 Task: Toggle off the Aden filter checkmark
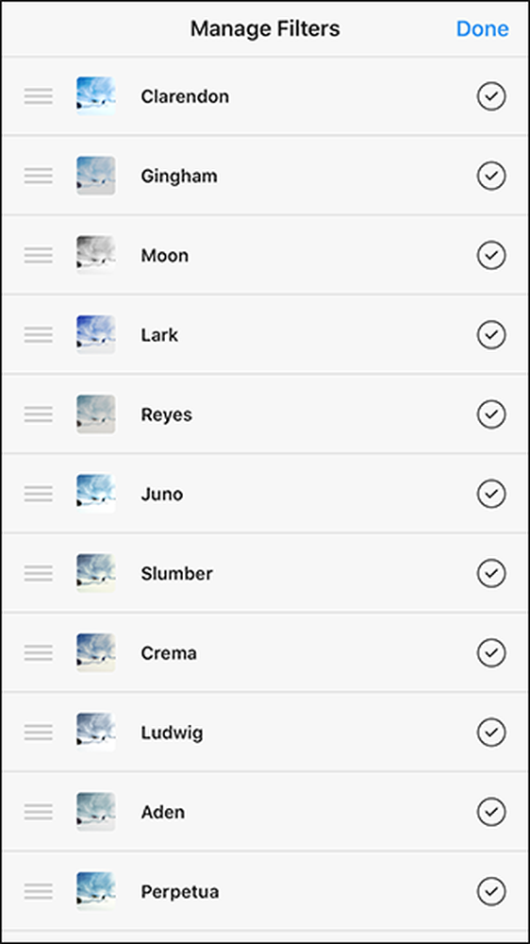(x=491, y=812)
